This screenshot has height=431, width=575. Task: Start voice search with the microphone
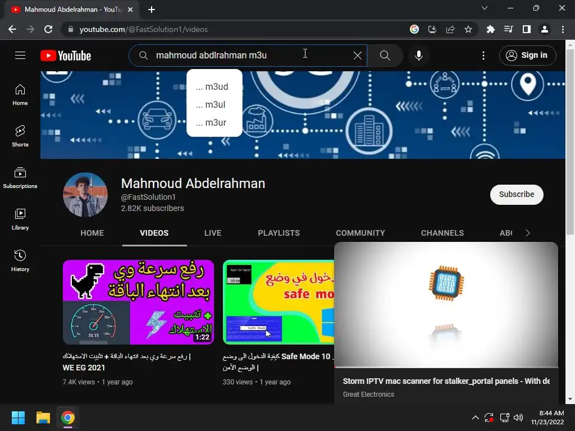pos(418,56)
